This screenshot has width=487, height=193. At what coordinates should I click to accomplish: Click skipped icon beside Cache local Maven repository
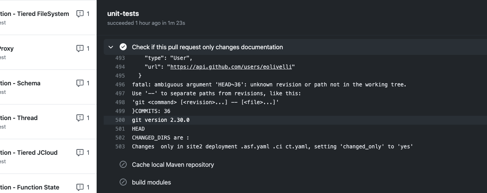(123, 165)
